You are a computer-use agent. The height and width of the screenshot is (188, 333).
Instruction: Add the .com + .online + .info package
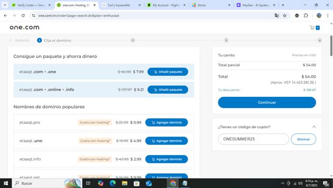point(168,90)
